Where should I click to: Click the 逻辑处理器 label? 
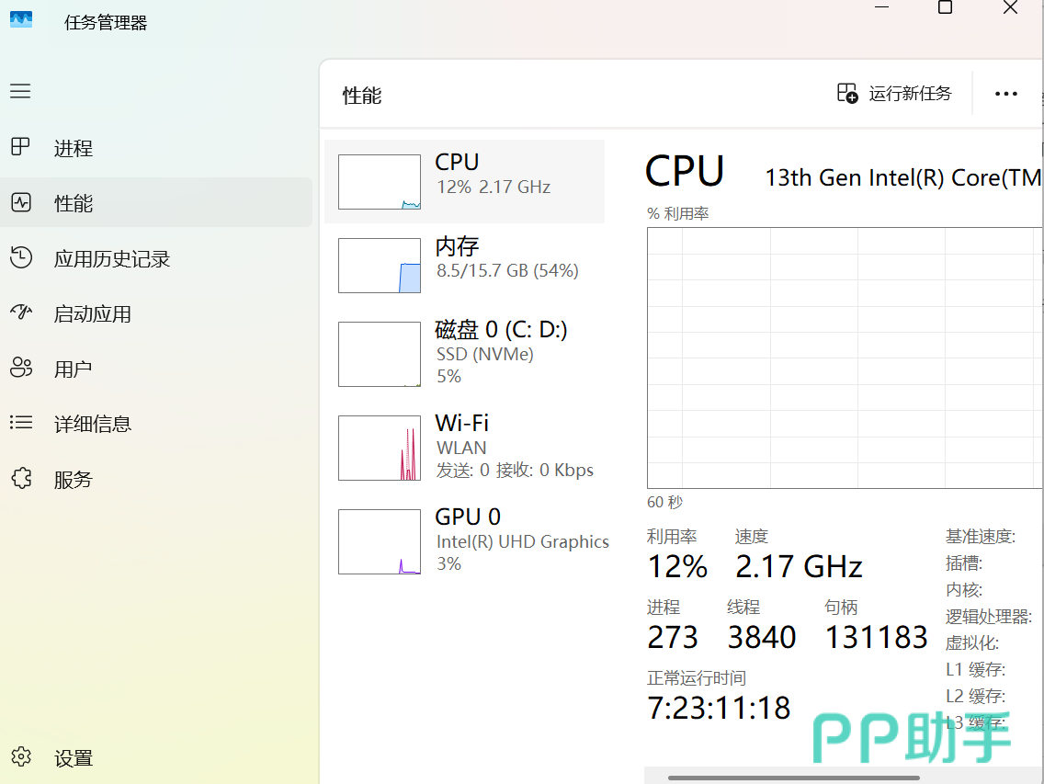point(989,616)
